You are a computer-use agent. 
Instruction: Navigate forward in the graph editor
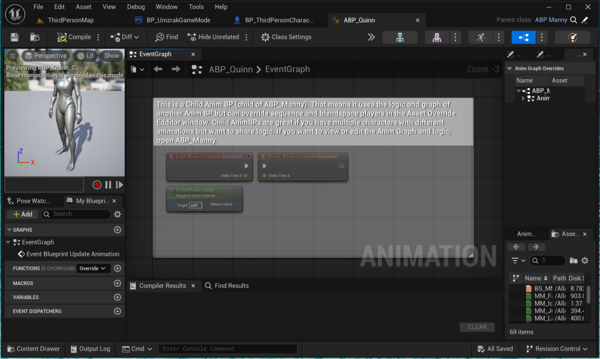tap(176, 69)
